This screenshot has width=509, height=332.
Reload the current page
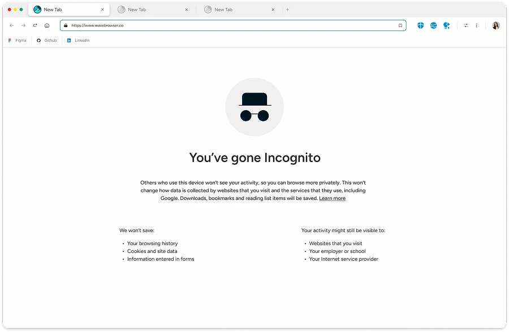tap(35, 25)
